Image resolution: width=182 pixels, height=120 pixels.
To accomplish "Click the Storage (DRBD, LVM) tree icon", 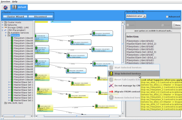I will point(5,28).
